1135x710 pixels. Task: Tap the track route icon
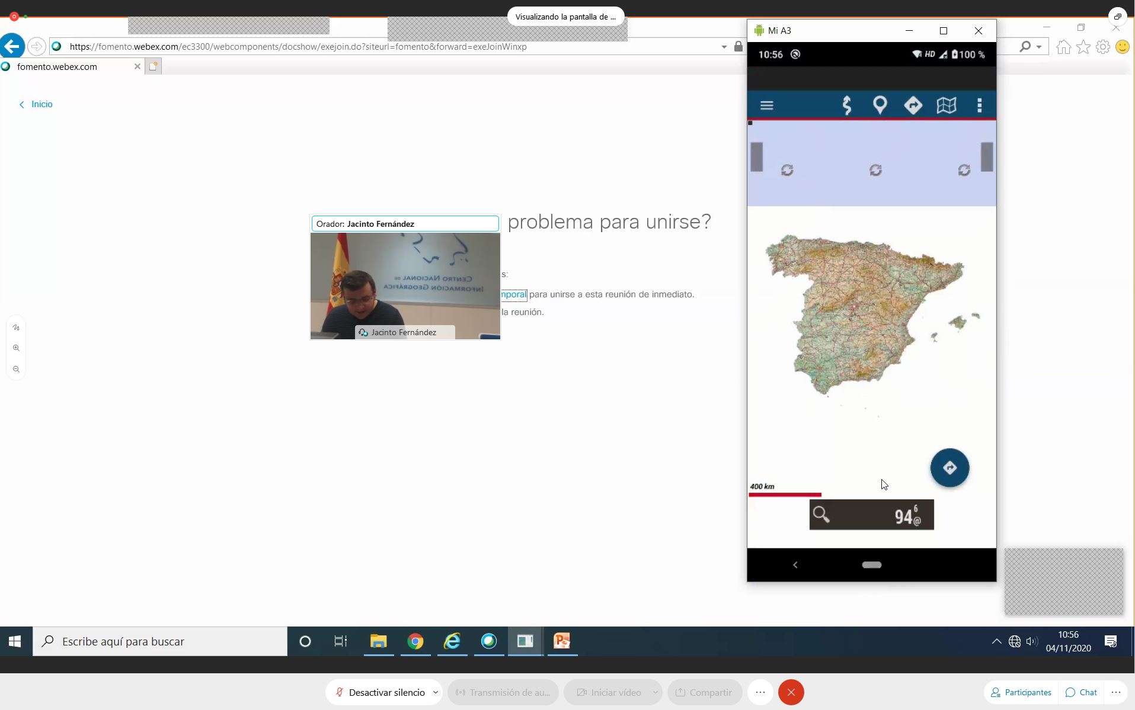(847, 105)
